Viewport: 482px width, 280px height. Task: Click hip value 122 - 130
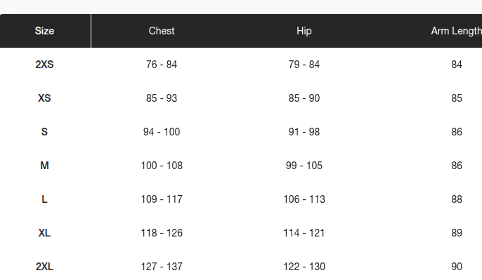[x=304, y=267]
